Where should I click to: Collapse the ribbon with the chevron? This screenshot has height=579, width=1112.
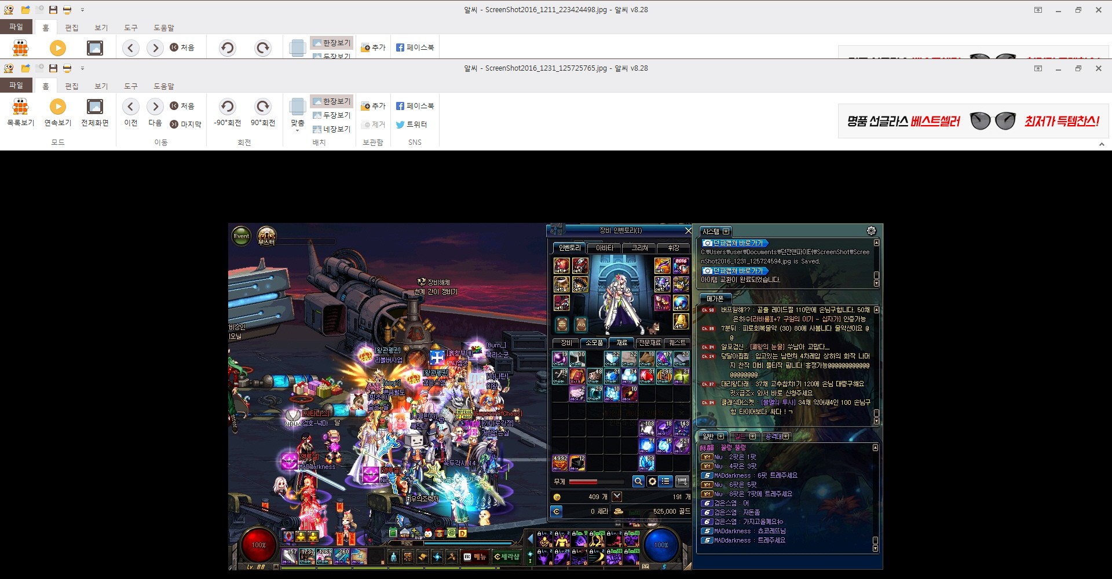1102,144
